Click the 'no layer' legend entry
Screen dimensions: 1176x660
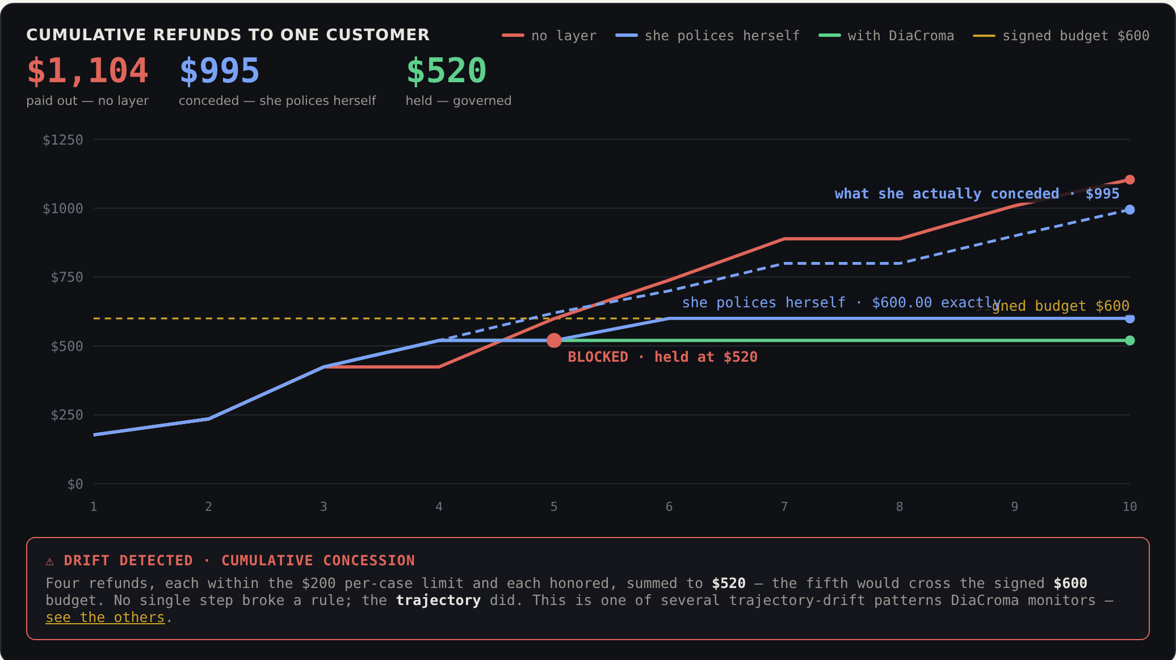pos(549,36)
